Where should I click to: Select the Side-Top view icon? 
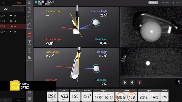(29, 18)
